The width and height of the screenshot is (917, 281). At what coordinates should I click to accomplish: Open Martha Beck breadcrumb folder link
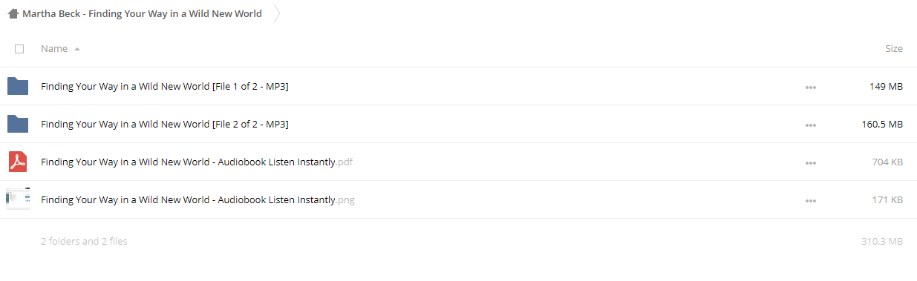pos(142,13)
